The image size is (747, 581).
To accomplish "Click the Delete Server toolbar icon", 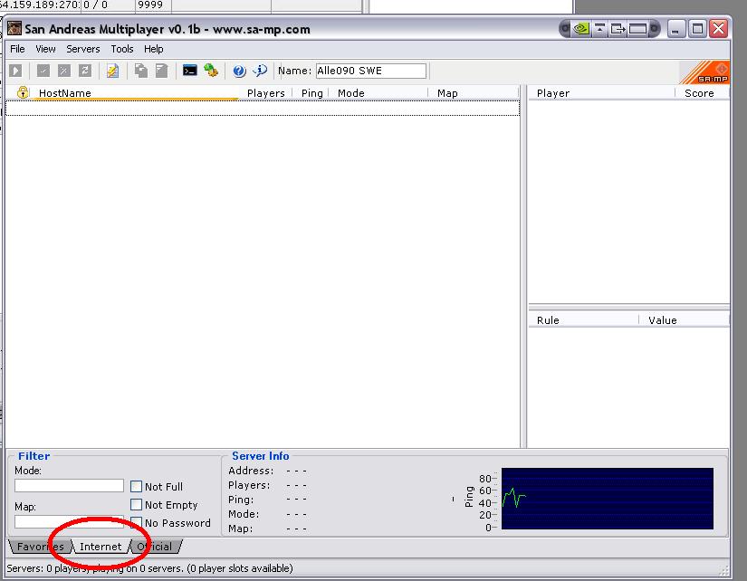I will click(64, 71).
